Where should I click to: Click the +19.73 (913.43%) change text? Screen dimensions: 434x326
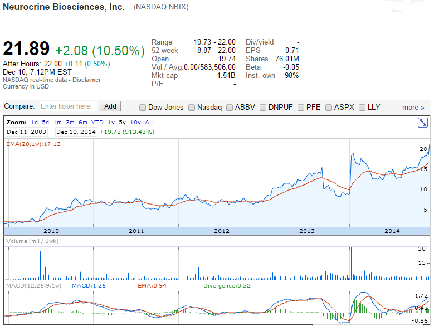[127, 132]
